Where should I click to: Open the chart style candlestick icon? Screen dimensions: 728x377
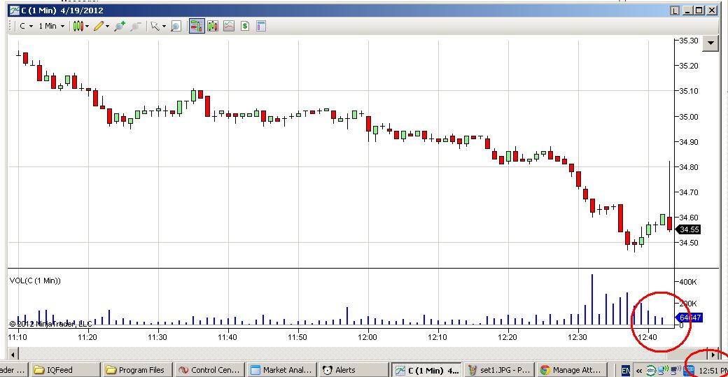click(78, 27)
